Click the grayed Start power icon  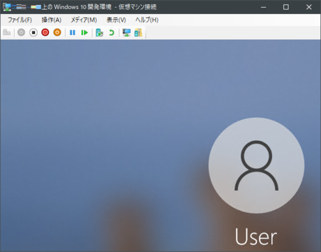click(x=21, y=32)
